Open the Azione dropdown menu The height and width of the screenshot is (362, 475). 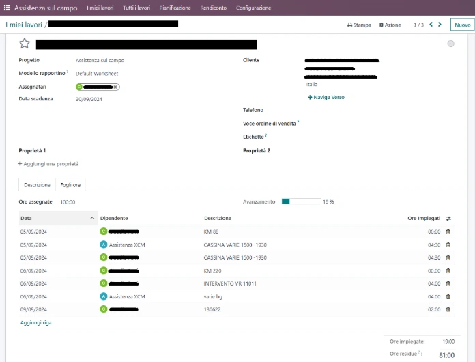pyautogui.click(x=390, y=25)
